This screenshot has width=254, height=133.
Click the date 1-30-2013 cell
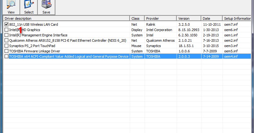coord(211,30)
